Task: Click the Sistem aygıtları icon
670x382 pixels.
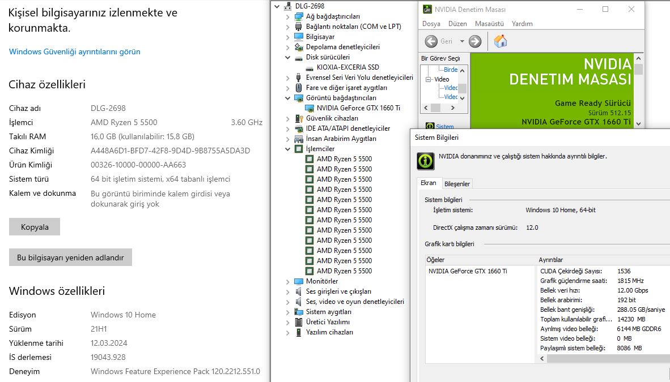Action: pos(299,312)
